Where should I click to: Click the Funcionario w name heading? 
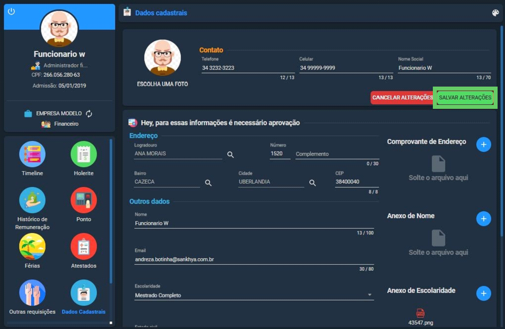click(x=59, y=54)
